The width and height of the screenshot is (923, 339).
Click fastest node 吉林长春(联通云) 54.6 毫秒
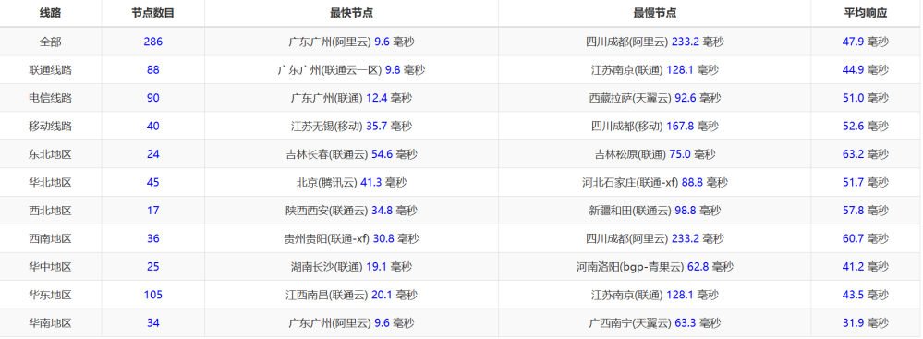[x=351, y=154]
